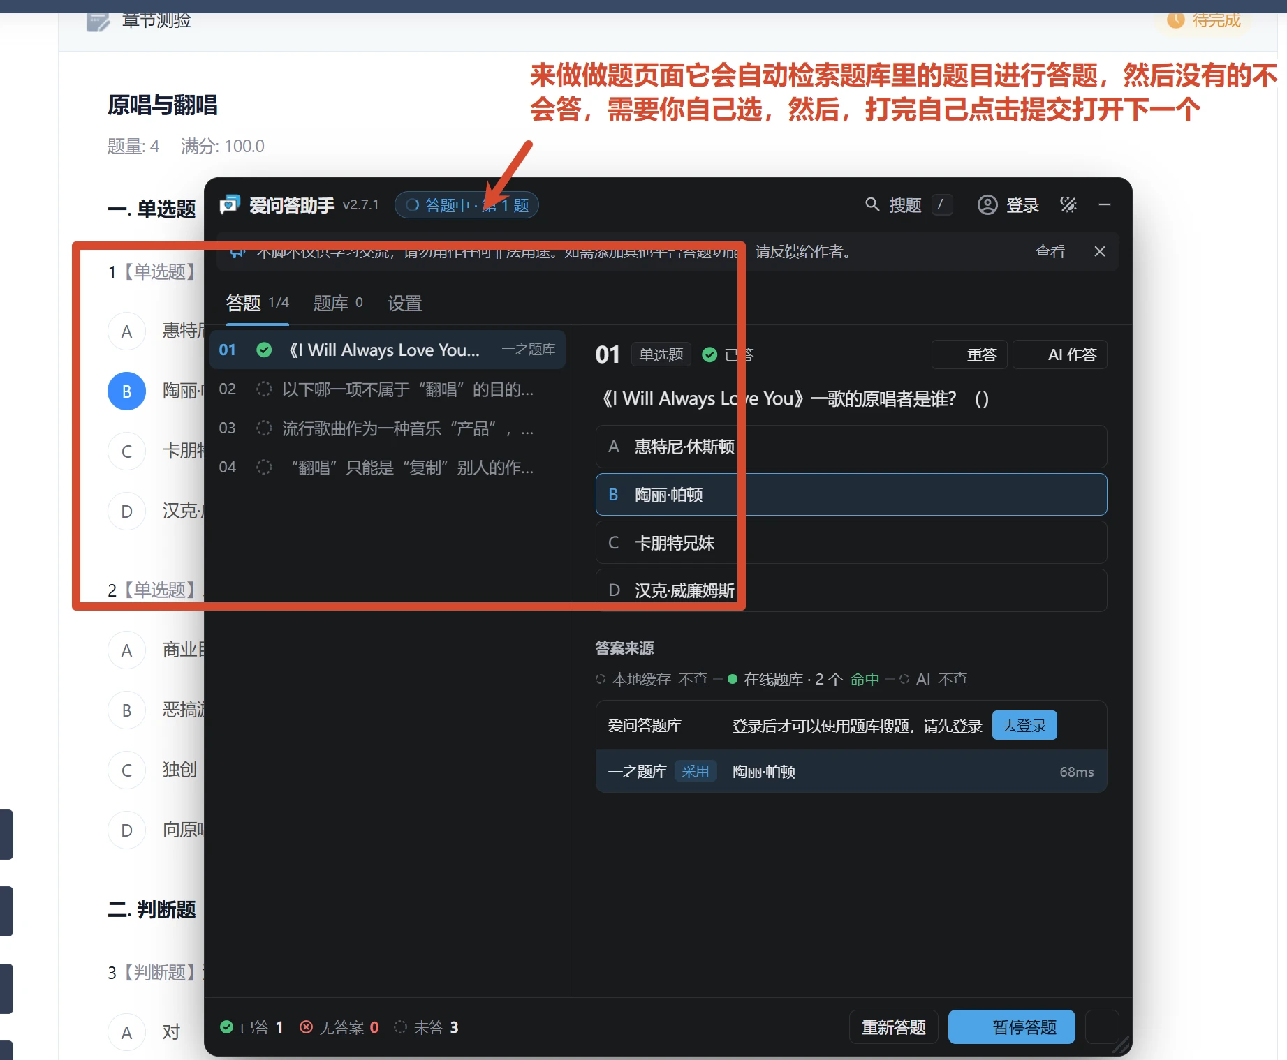Image resolution: width=1287 pixels, height=1060 pixels.
Task: Choose option C 卡朋特兄妹 in helper panel
Action: [851, 543]
